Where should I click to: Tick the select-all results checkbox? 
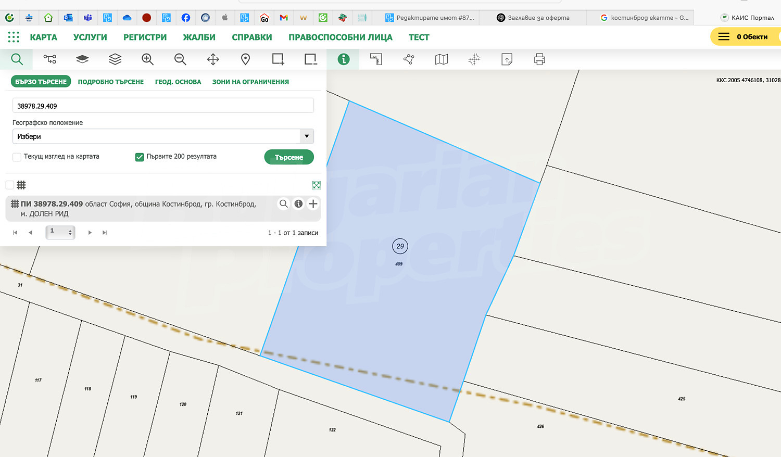coord(9,185)
